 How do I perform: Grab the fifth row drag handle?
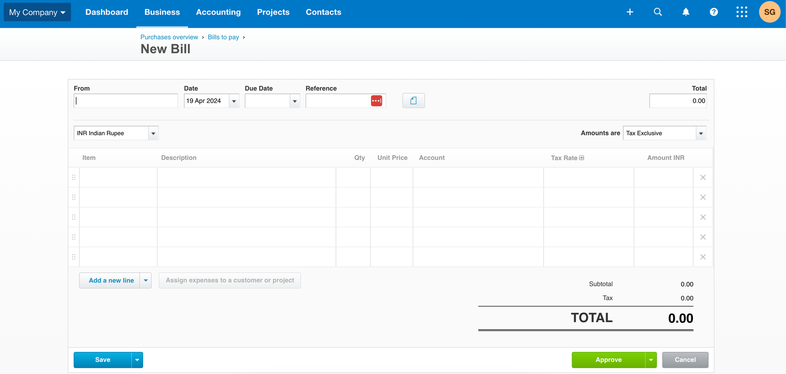73,257
